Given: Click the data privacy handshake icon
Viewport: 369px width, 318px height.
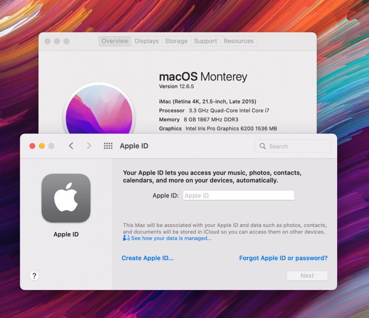Looking at the screenshot, I should point(126,238).
